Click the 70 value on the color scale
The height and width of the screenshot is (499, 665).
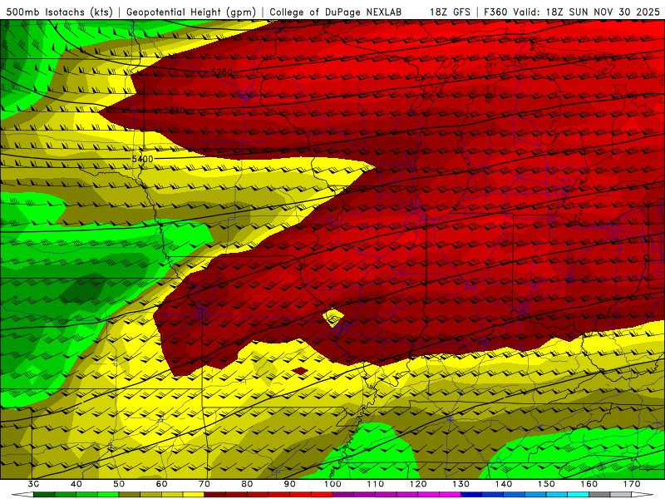click(x=204, y=484)
